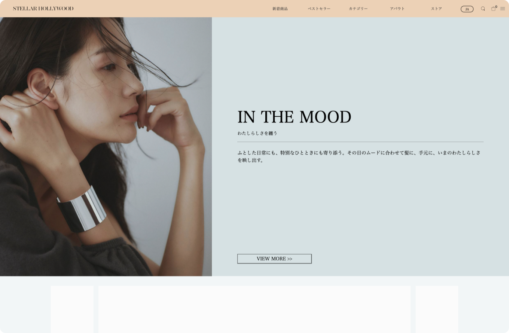Open the 新着商品 nav item
509x333 pixels.
coord(280,9)
